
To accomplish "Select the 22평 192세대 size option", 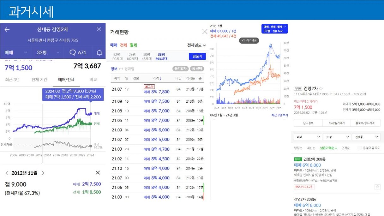I will 117,57.
